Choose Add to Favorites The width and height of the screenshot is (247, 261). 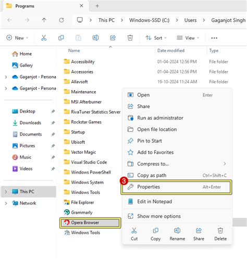(177, 152)
